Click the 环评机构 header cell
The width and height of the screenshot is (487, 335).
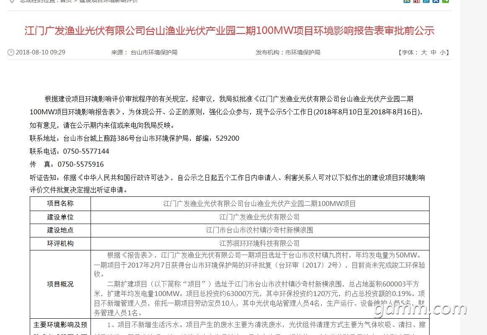(60, 243)
